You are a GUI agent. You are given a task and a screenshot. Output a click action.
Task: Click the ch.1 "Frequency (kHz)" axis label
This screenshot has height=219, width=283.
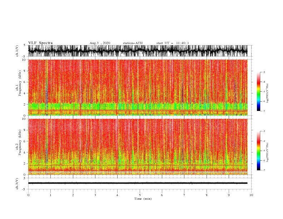20,83
